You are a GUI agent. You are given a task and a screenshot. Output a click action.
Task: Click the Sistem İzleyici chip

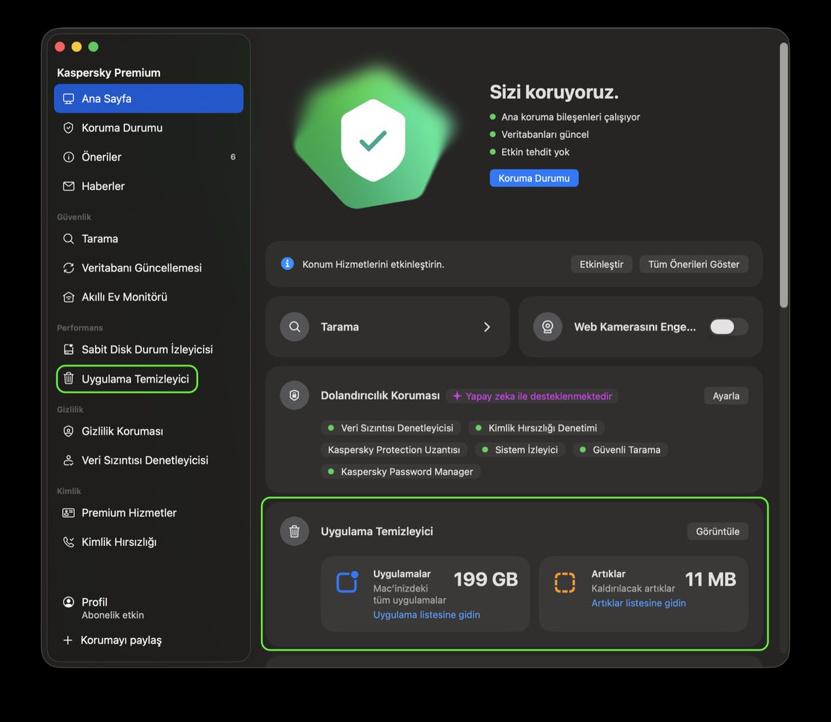click(520, 450)
